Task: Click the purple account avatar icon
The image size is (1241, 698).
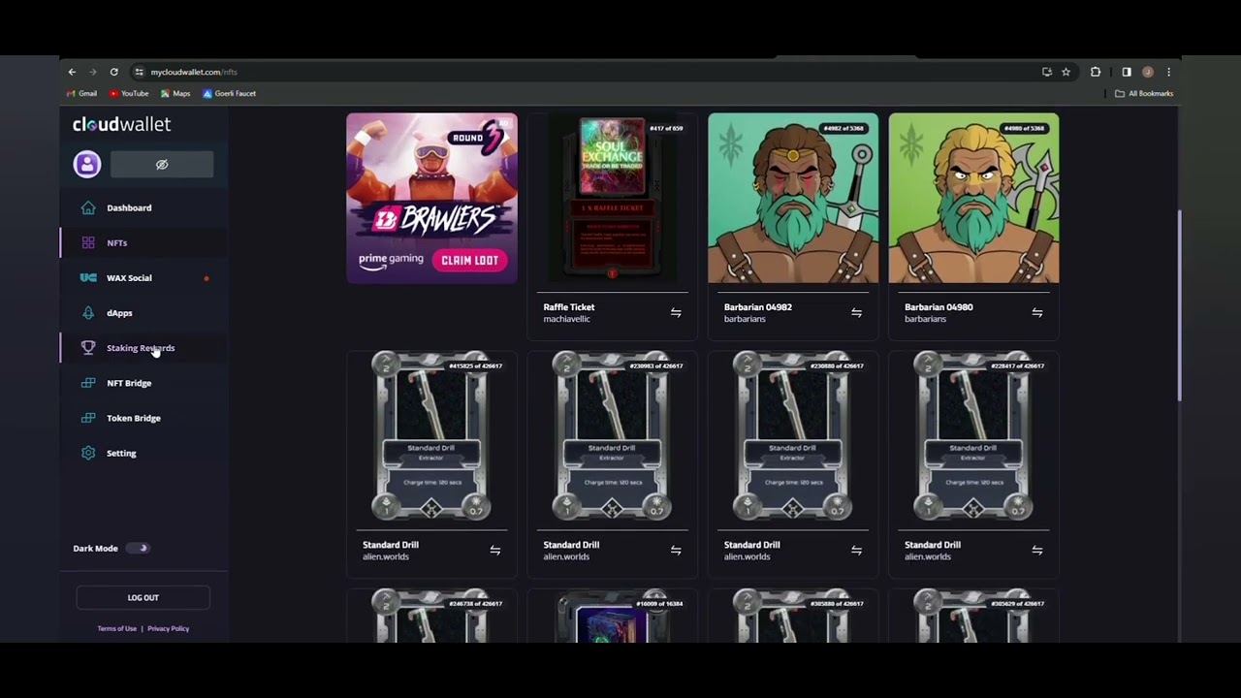Action: 87,164
